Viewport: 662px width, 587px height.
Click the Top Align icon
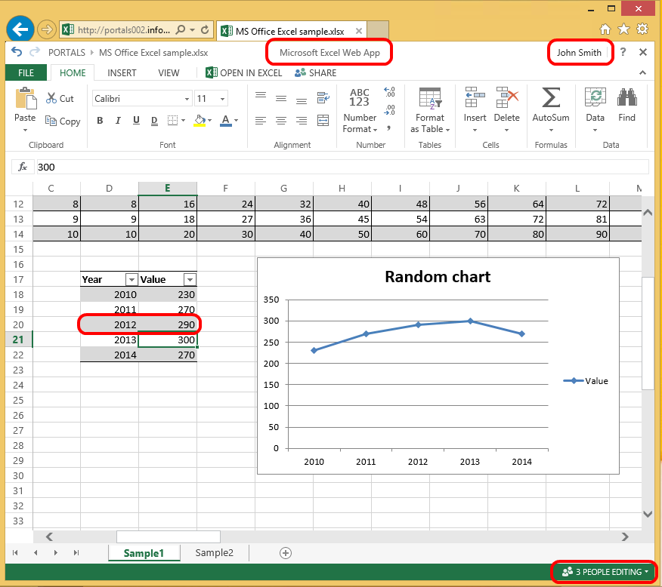pos(261,95)
